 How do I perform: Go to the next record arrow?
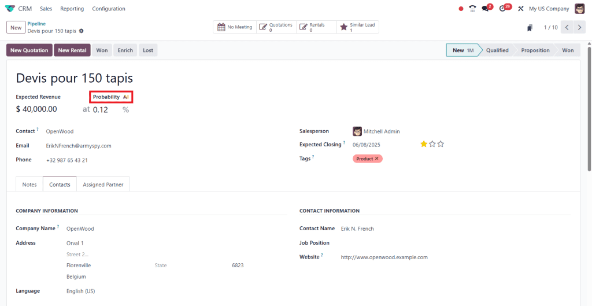[x=579, y=28]
